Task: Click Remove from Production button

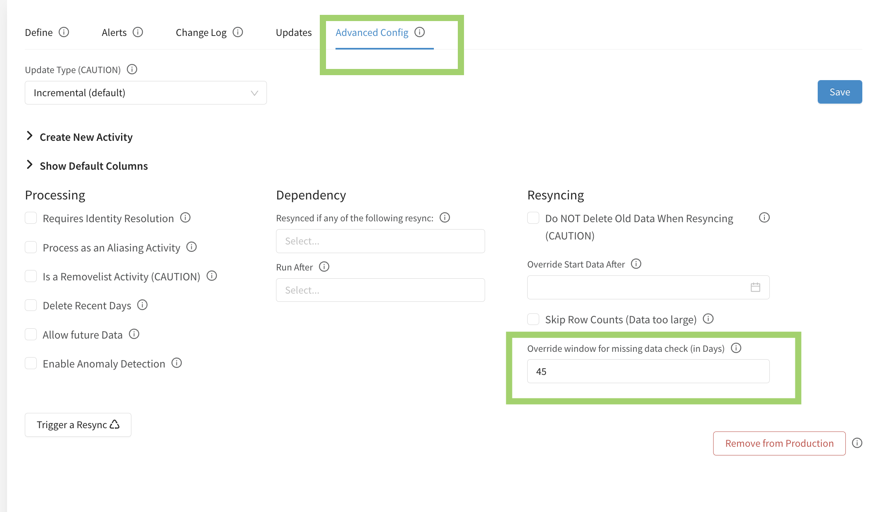Action: pos(779,443)
